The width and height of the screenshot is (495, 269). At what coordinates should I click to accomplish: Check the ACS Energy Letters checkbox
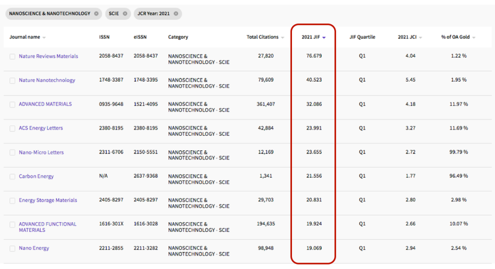12,128
